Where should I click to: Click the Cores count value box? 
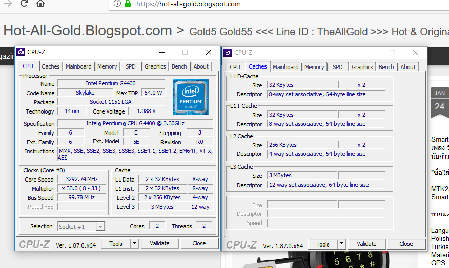tap(157, 226)
